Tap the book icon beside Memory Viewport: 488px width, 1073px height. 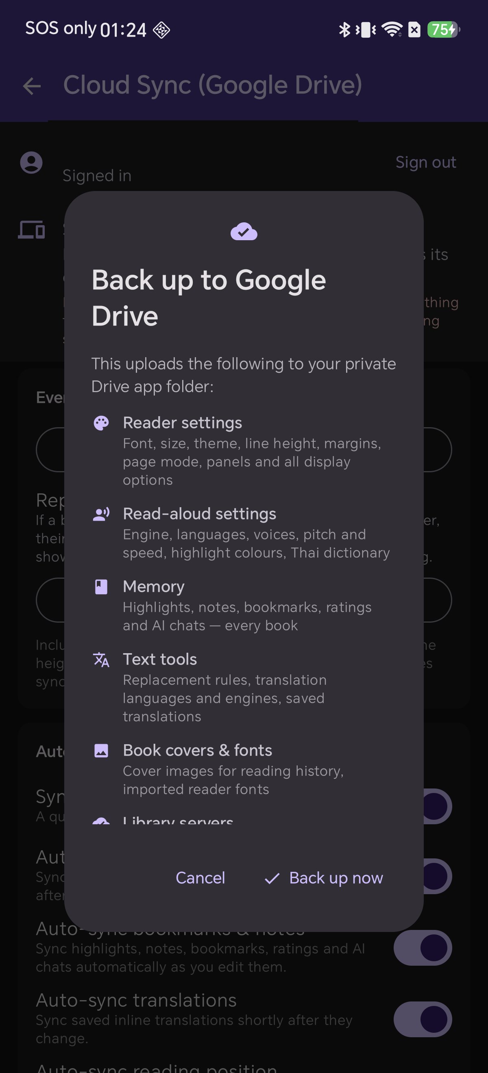point(101,587)
